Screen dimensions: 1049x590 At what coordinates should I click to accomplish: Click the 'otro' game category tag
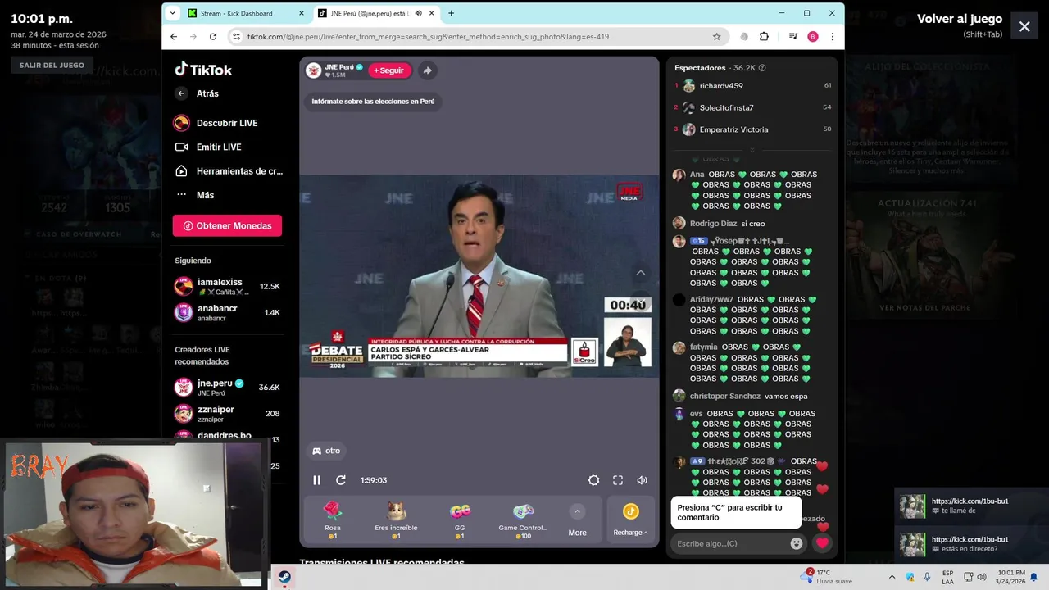325,451
